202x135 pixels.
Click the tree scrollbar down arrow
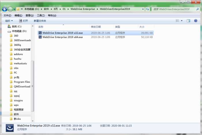click(x=33, y=121)
